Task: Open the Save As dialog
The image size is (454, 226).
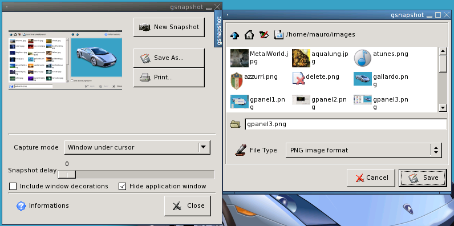Action: pyautogui.click(x=169, y=58)
